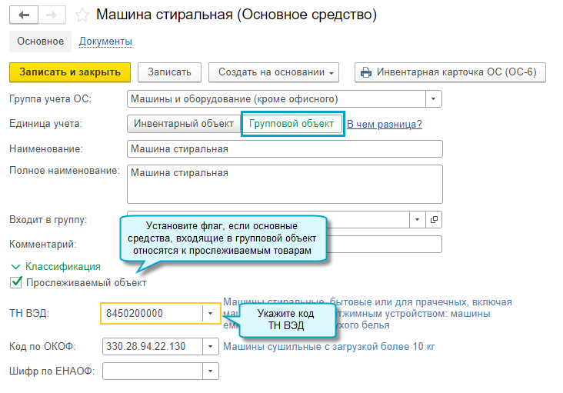Click the Машины сушильные с загрузкой более 10 кг text
This screenshot has width=563, height=393.
pos(329,347)
